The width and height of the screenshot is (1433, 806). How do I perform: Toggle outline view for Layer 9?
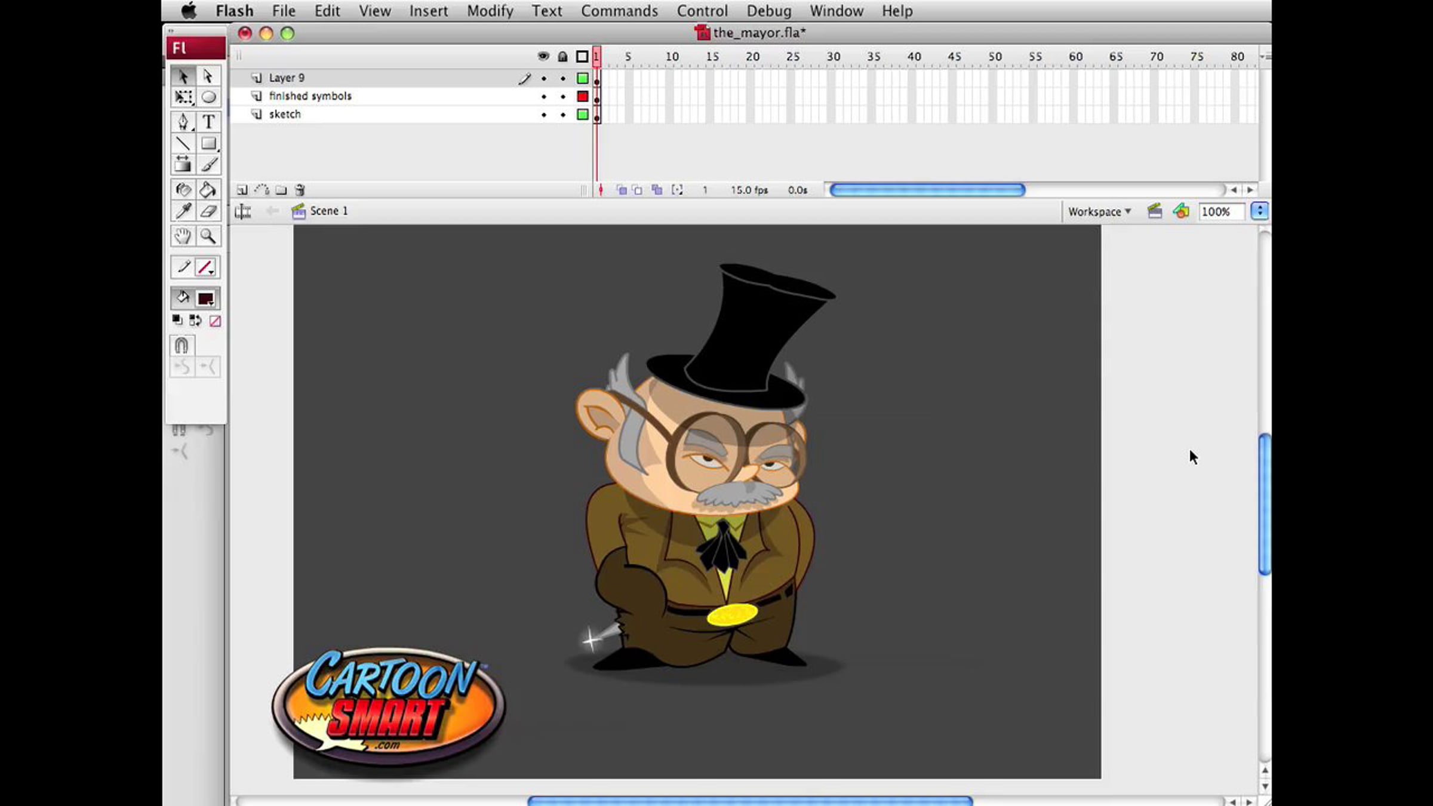pyautogui.click(x=582, y=78)
